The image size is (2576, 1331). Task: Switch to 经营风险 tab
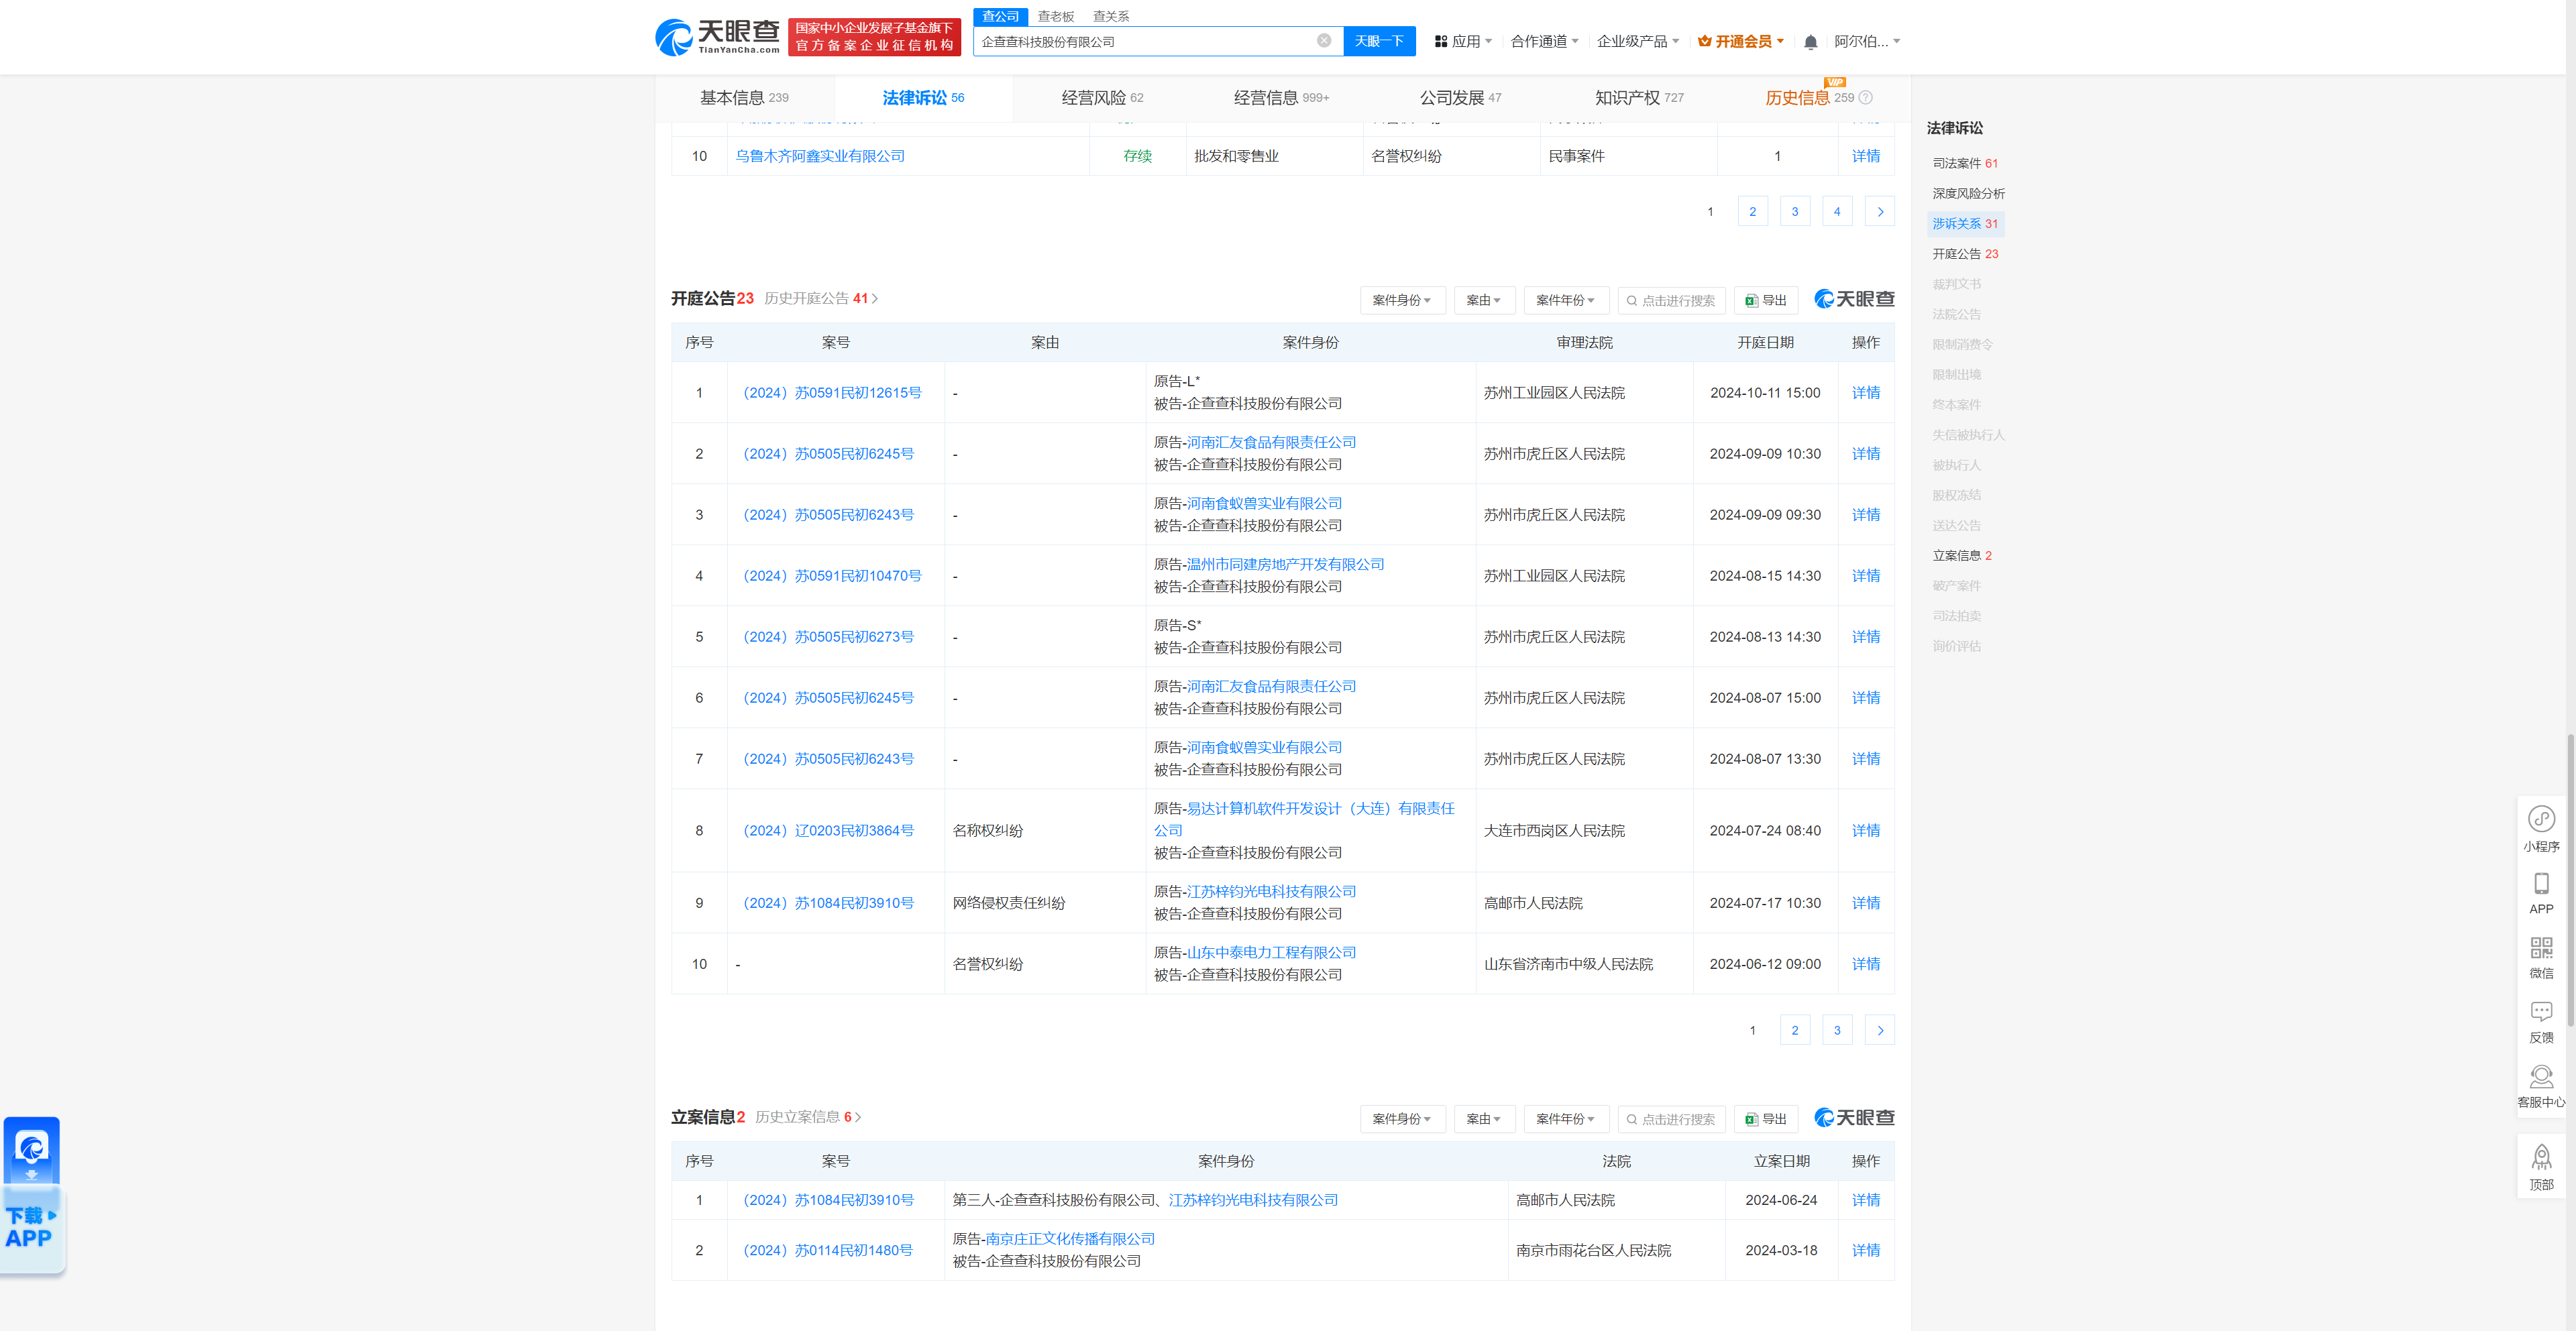coord(1102,97)
